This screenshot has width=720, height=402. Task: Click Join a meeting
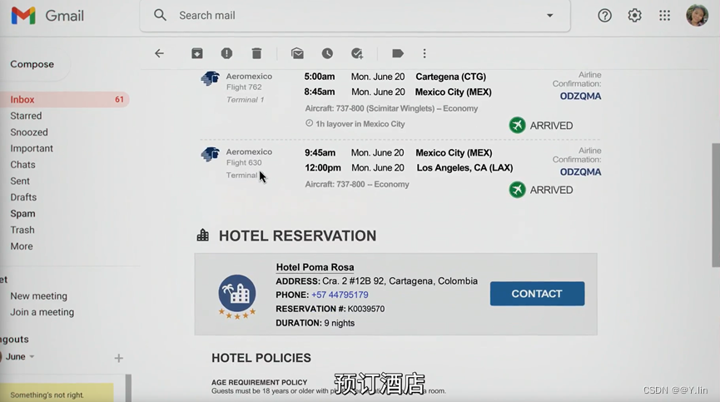42,312
